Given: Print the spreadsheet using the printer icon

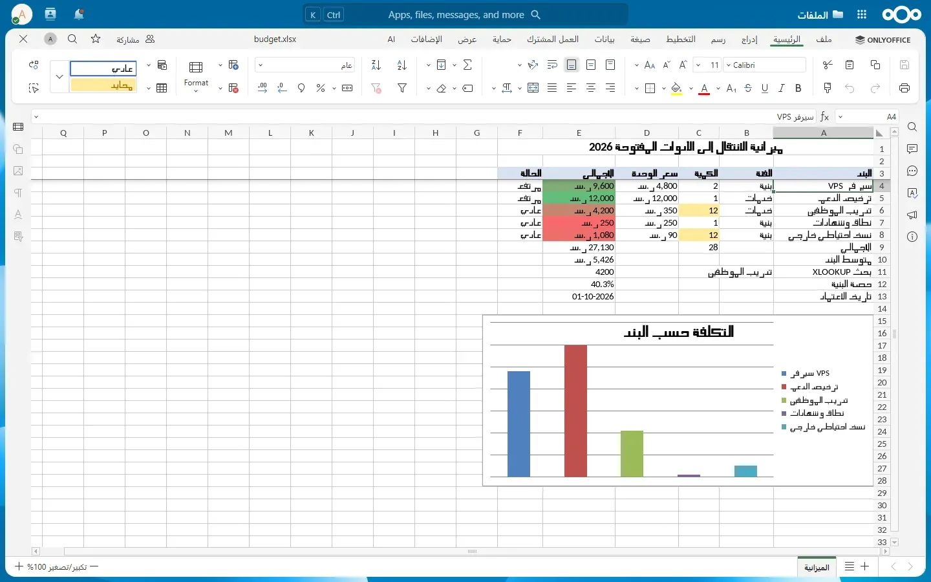Looking at the screenshot, I should pos(904,88).
